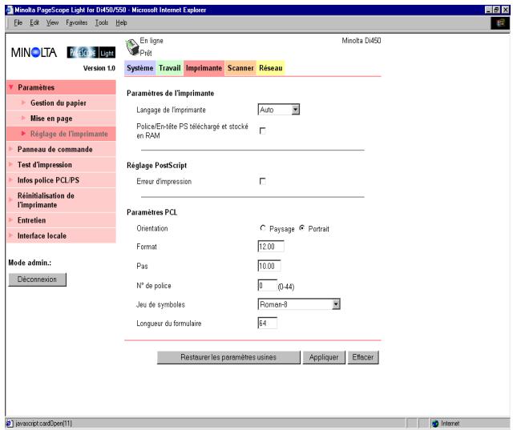Viewport: 513px width, 430px height.
Task: Click the N° de police input field
Action: point(267,285)
